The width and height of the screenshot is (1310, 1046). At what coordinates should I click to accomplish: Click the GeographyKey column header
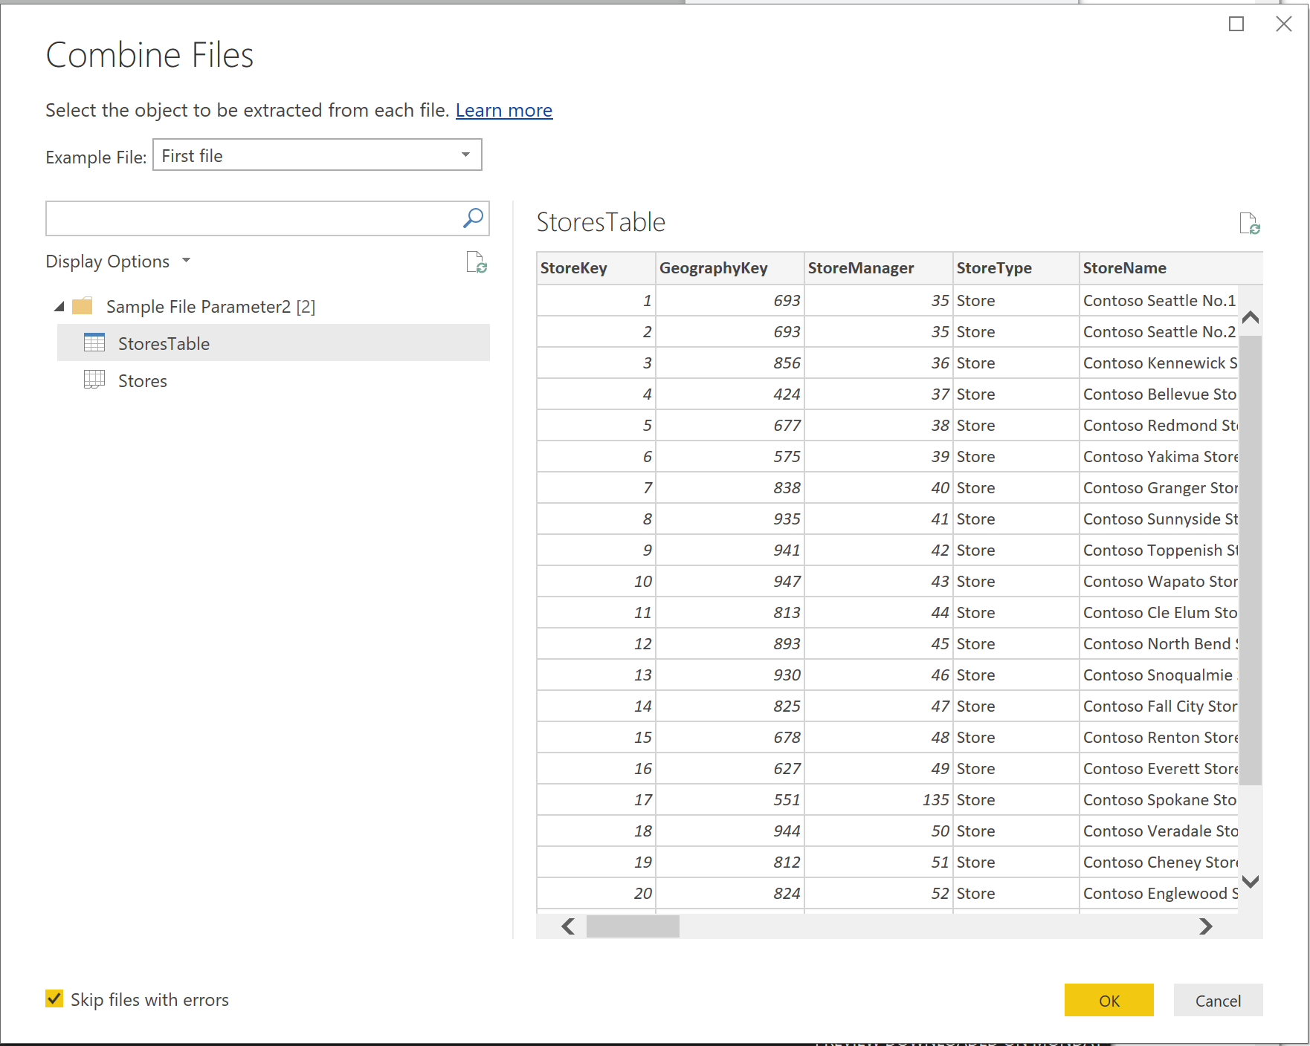pos(730,268)
